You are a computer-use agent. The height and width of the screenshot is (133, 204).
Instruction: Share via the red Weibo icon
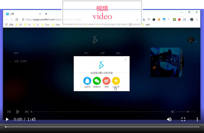click(x=106, y=81)
